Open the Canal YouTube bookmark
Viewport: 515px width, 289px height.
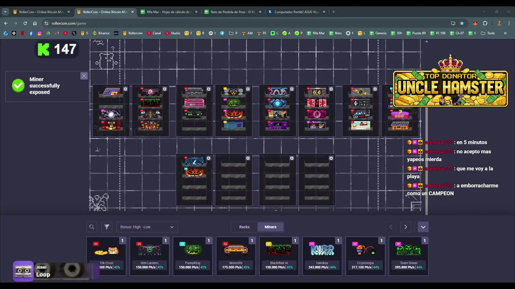click(x=154, y=33)
